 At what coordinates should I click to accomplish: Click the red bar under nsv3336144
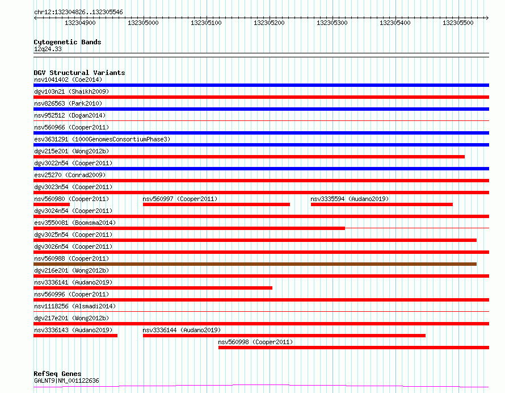pyautogui.click(x=284, y=336)
